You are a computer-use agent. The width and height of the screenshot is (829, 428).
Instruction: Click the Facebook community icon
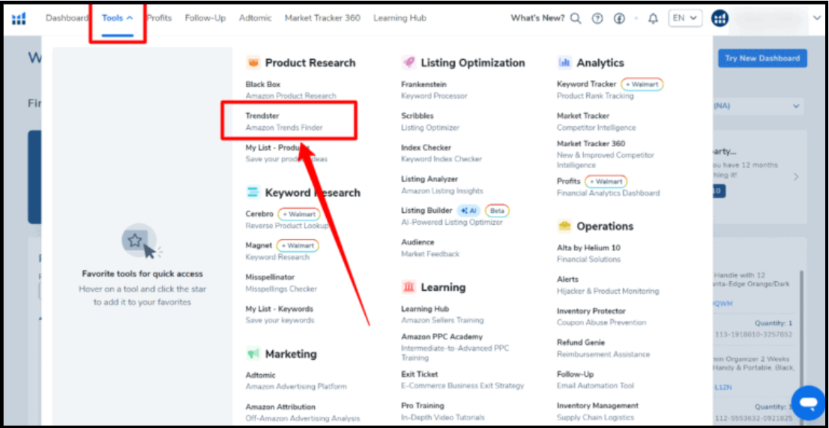tap(619, 19)
